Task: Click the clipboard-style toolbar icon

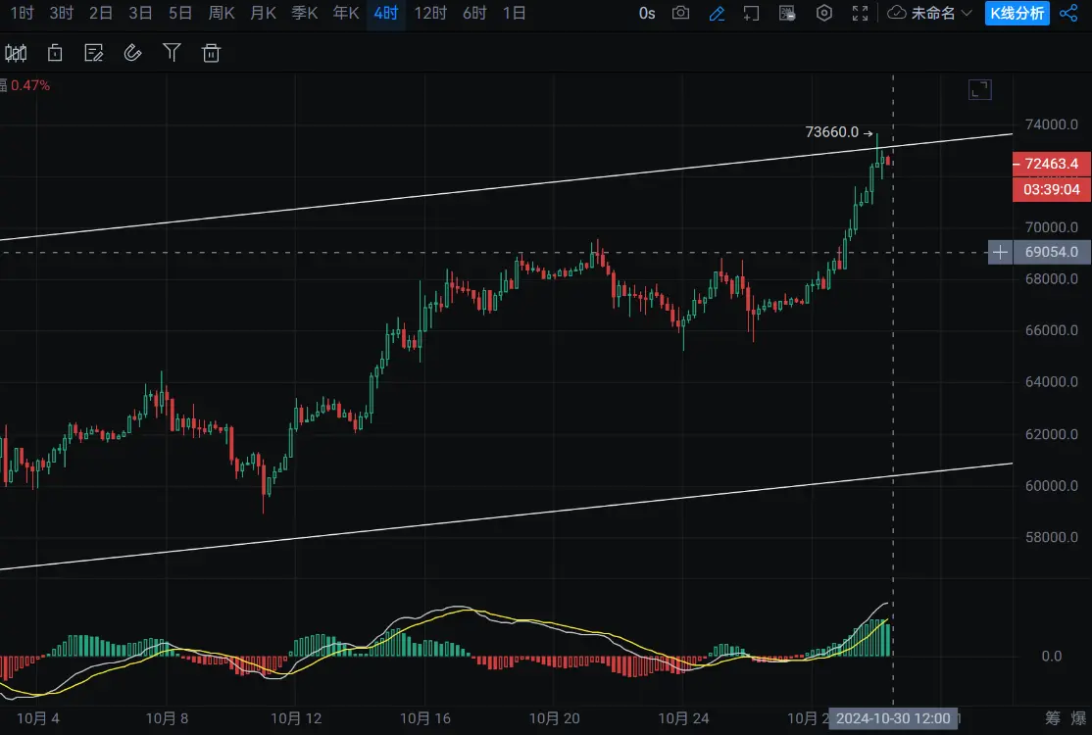Action: 55,53
